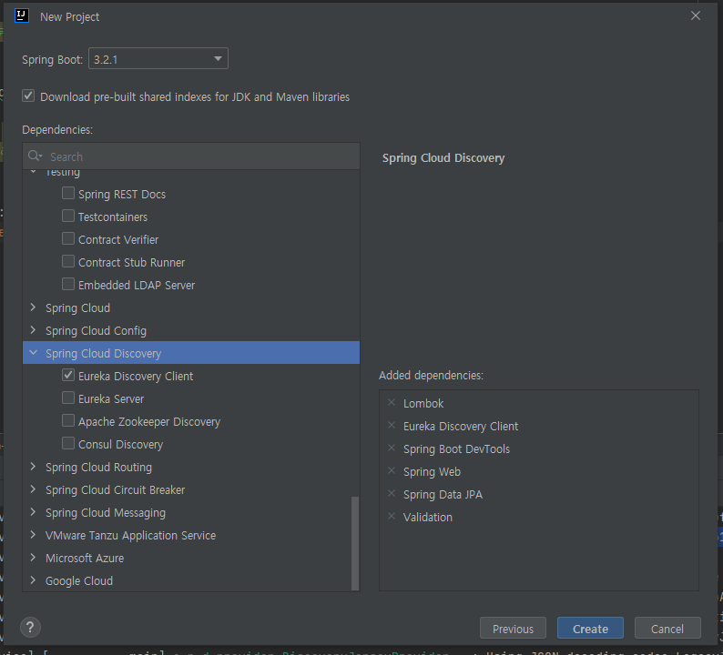Check Embedded LDAP Server dependency

click(x=68, y=284)
